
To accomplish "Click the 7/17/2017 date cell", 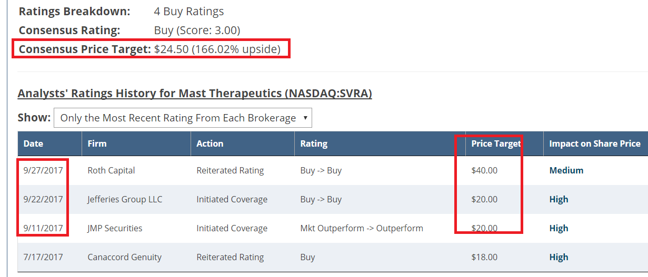I will pyautogui.click(x=43, y=257).
